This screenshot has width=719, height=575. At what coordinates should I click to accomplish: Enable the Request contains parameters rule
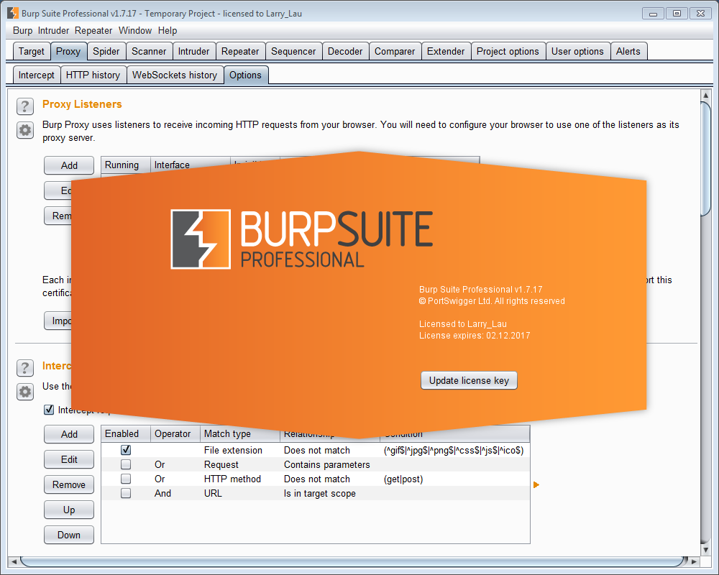click(x=126, y=464)
